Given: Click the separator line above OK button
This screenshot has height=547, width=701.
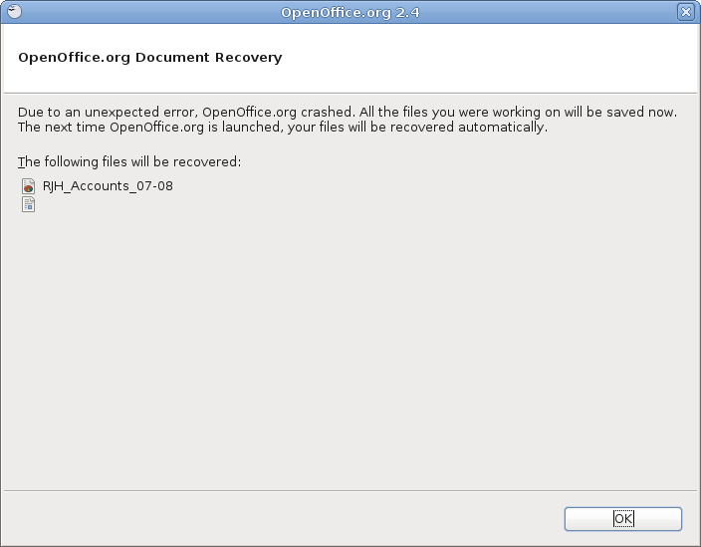Looking at the screenshot, I should click(x=350, y=490).
